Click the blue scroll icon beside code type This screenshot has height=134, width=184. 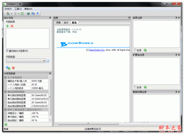(48, 61)
